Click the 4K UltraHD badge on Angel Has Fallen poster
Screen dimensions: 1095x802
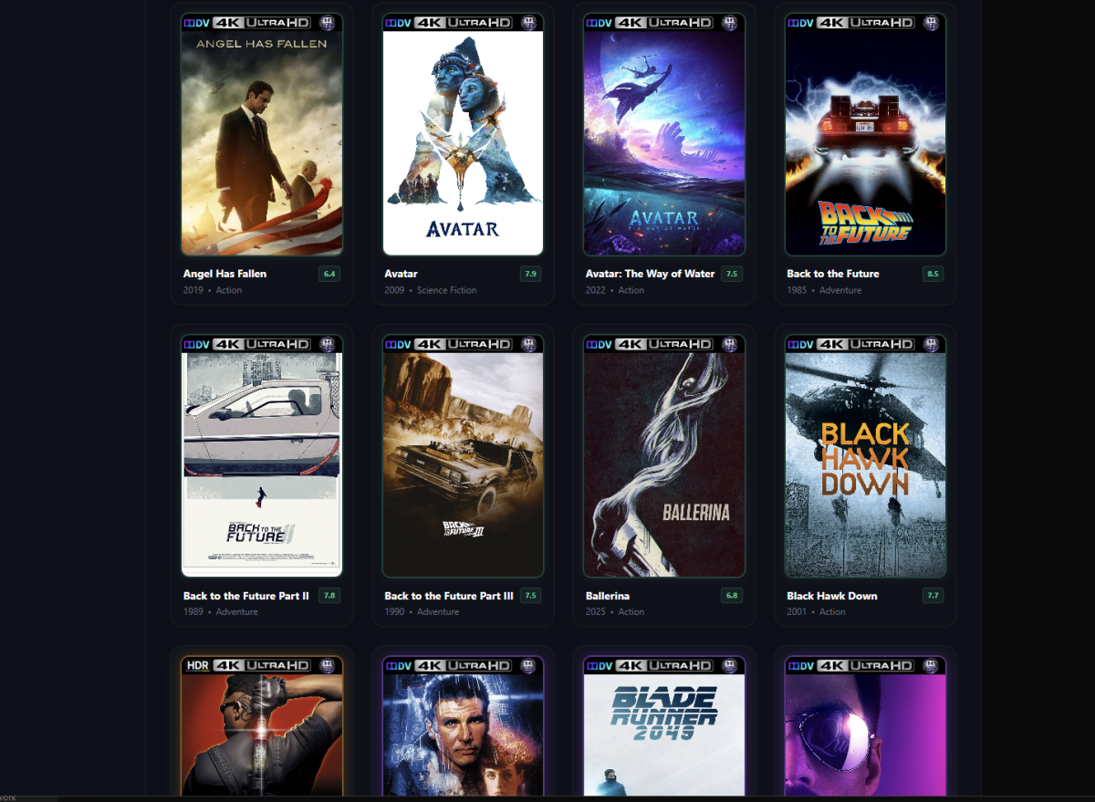click(262, 23)
